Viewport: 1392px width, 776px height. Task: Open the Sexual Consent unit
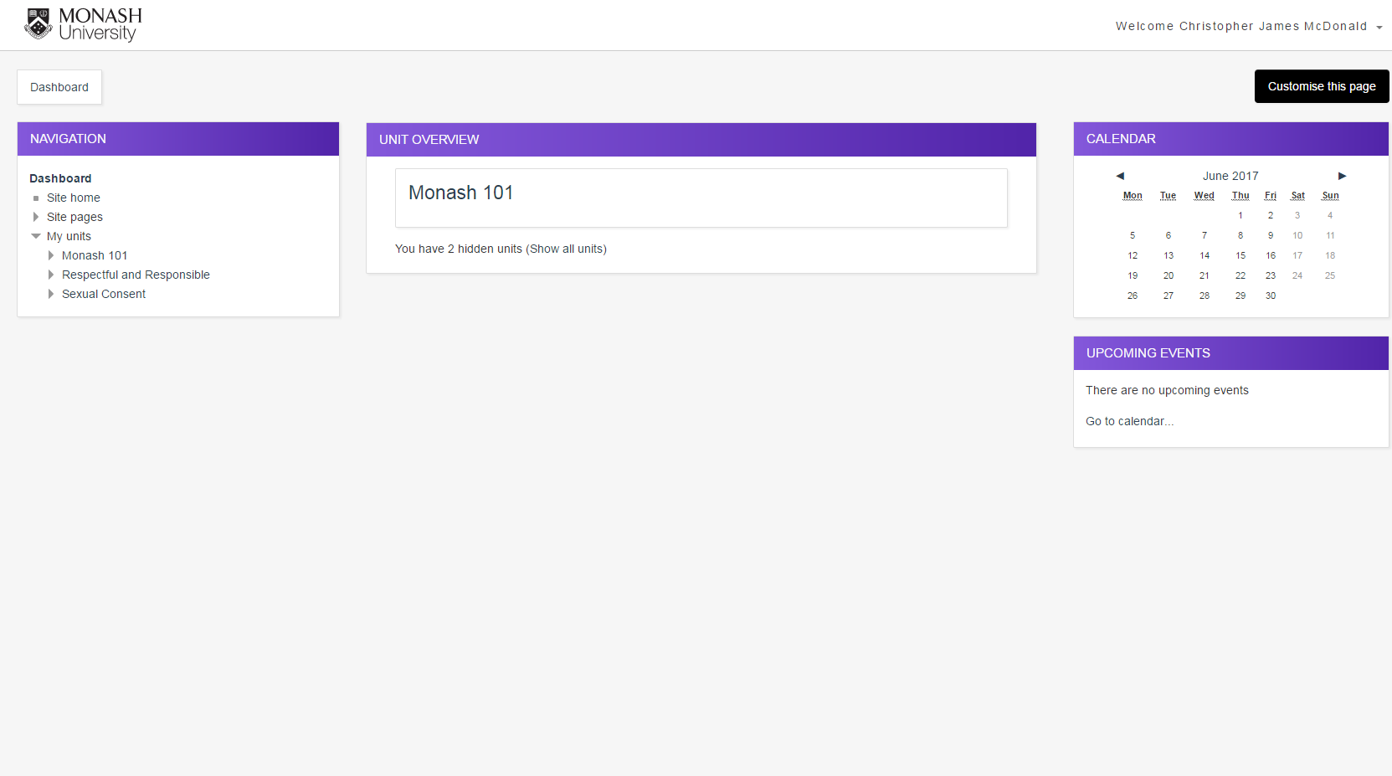tap(103, 294)
